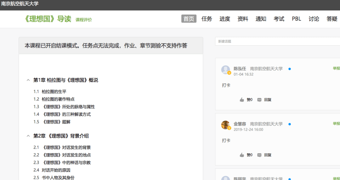
Task: Collapse 第2章《理想国》背景介绍 chevron
Action: point(28,136)
